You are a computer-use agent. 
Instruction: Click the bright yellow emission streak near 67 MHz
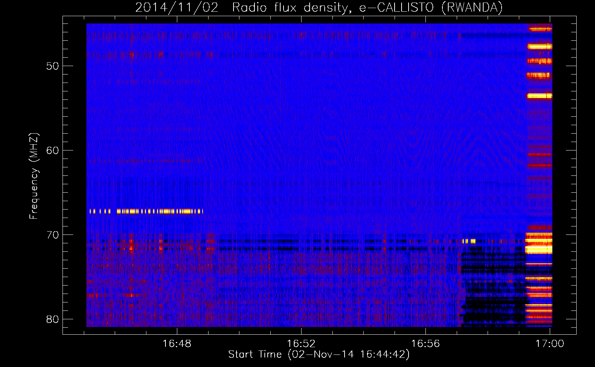[146, 211]
